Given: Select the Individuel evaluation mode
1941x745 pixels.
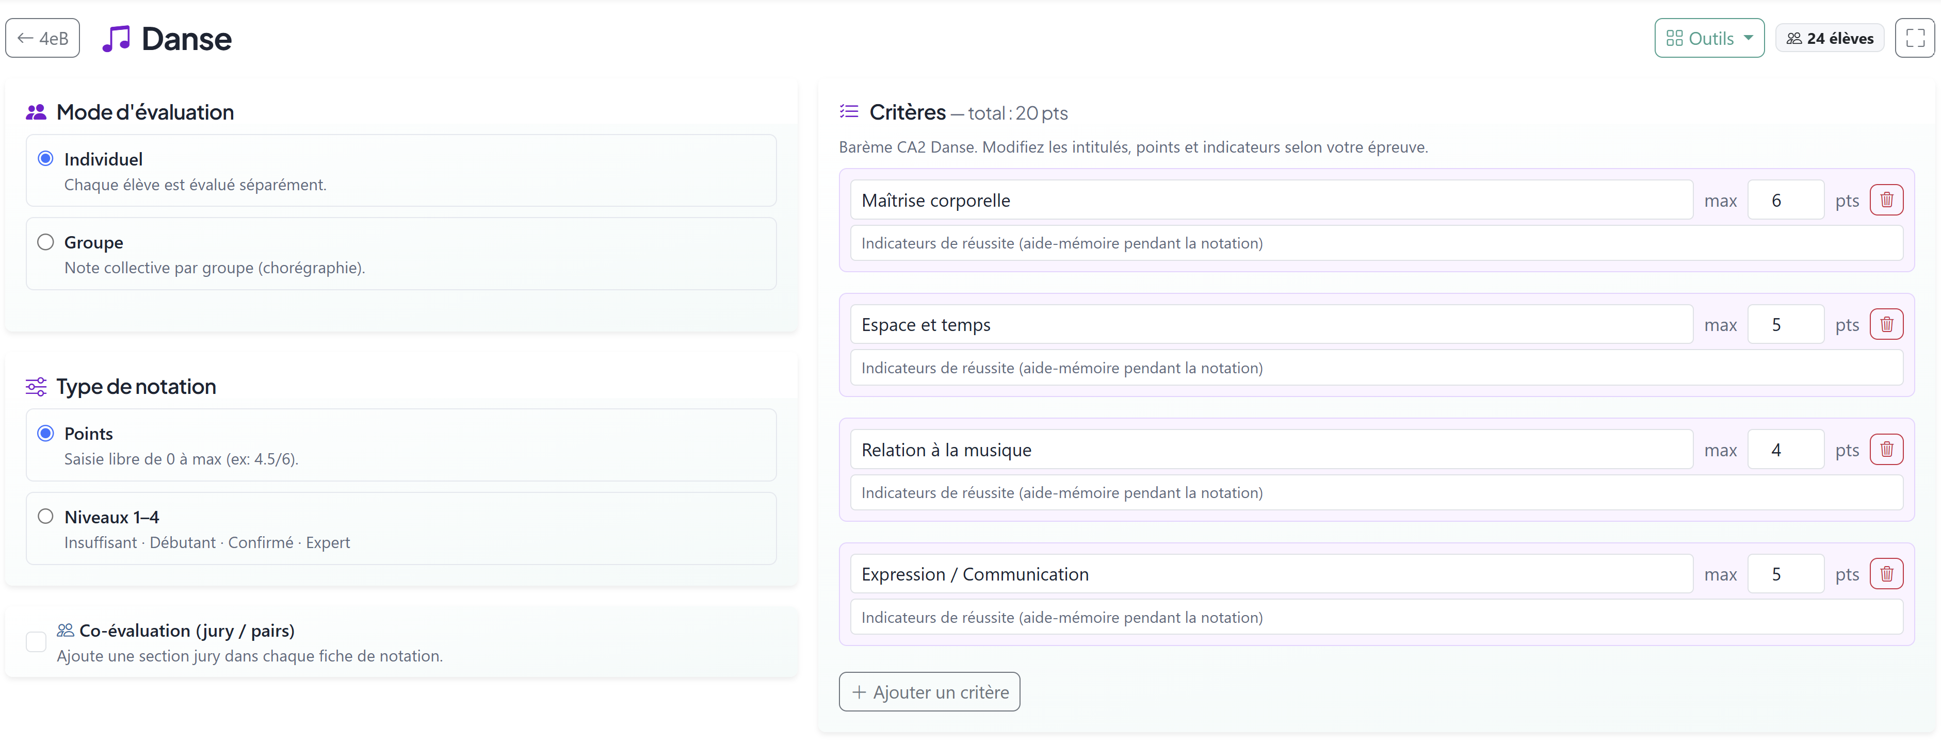Looking at the screenshot, I should [x=45, y=158].
